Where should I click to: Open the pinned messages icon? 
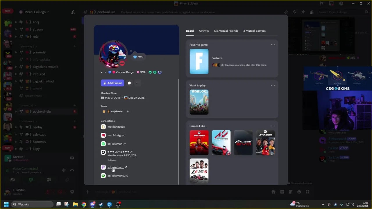303,12
